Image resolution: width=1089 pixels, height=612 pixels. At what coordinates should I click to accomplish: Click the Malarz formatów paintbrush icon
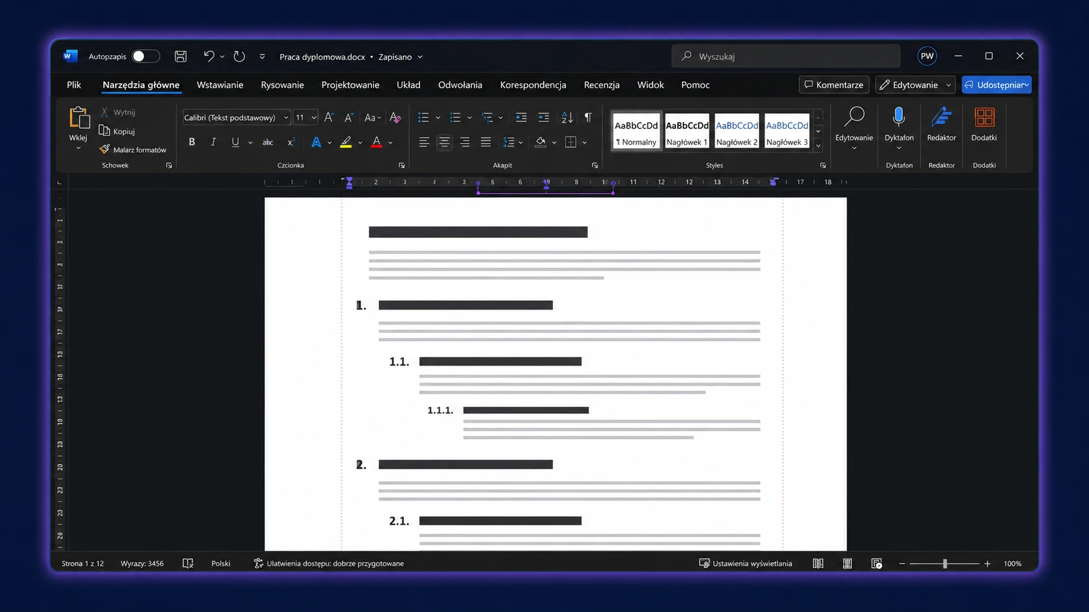[104, 150]
